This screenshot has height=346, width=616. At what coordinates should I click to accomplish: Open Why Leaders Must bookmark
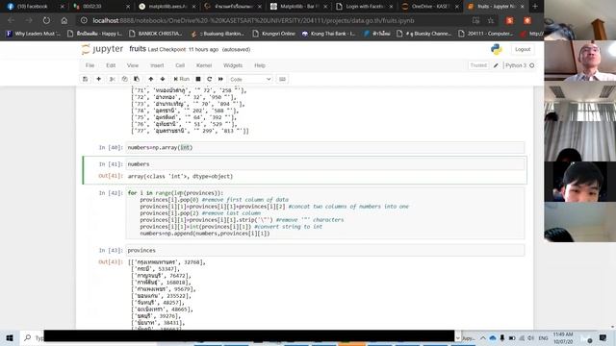(x=34, y=34)
